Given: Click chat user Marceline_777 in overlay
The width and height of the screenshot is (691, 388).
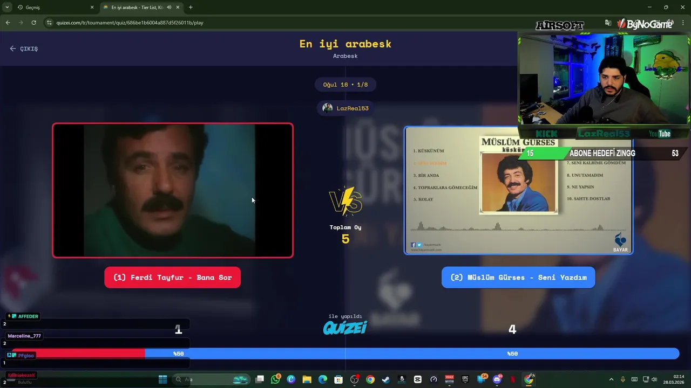Looking at the screenshot, I should 24,336.
